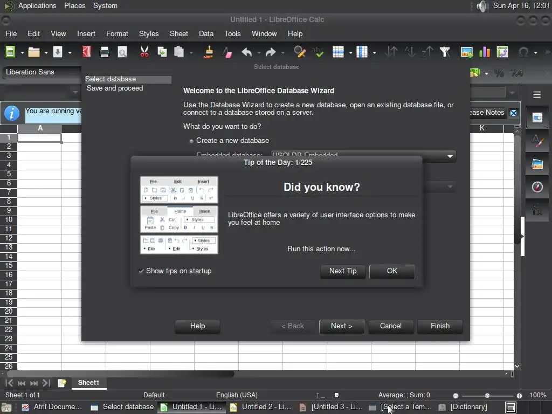Screen dimensions: 552x414
Task: Expand the Insert columns dropdown arrow
Action: pos(374,53)
